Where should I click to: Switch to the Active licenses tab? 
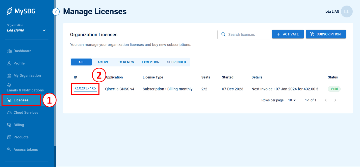coord(103,62)
